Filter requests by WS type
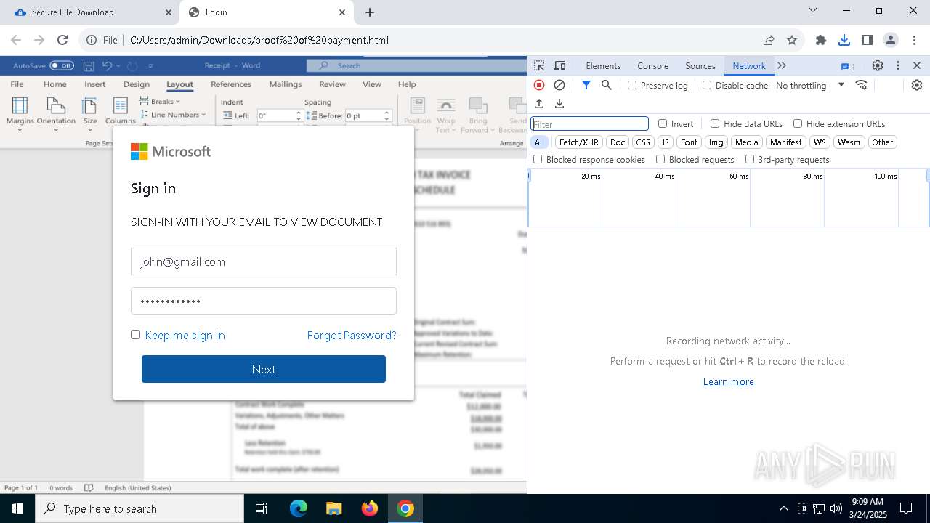Image resolution: width=930 pixels, height=523 pixels. point(820,142)
